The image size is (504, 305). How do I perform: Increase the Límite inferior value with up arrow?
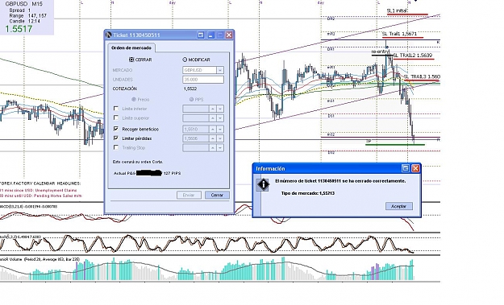(212, 109)
